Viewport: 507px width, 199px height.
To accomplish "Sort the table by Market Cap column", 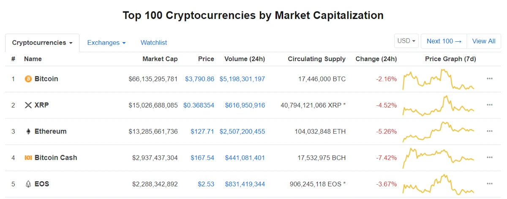I will point(160,59).
